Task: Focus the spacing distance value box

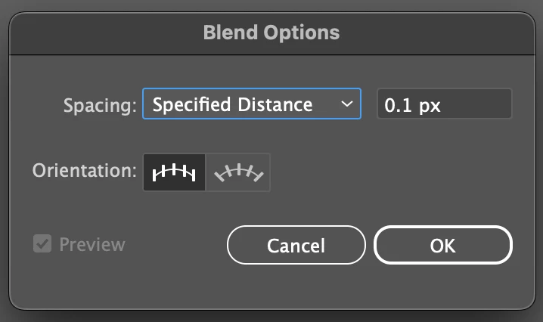Action: pyautogui.click(x=444, y=105)
